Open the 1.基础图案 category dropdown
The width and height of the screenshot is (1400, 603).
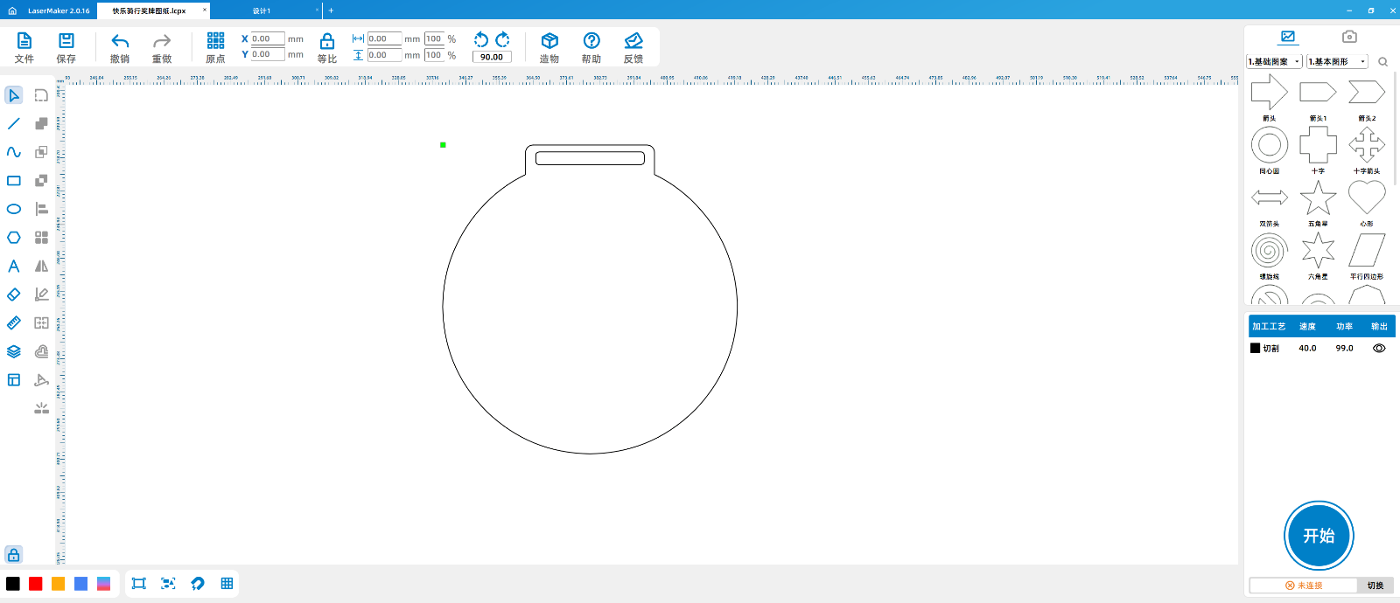tap(1274, 61)
